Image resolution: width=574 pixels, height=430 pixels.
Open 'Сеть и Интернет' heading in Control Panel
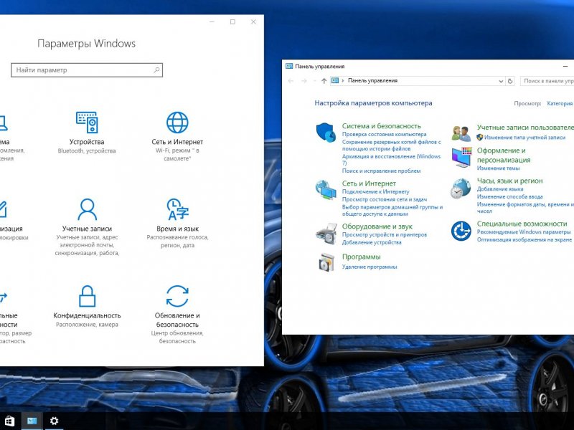click(369, 183)
